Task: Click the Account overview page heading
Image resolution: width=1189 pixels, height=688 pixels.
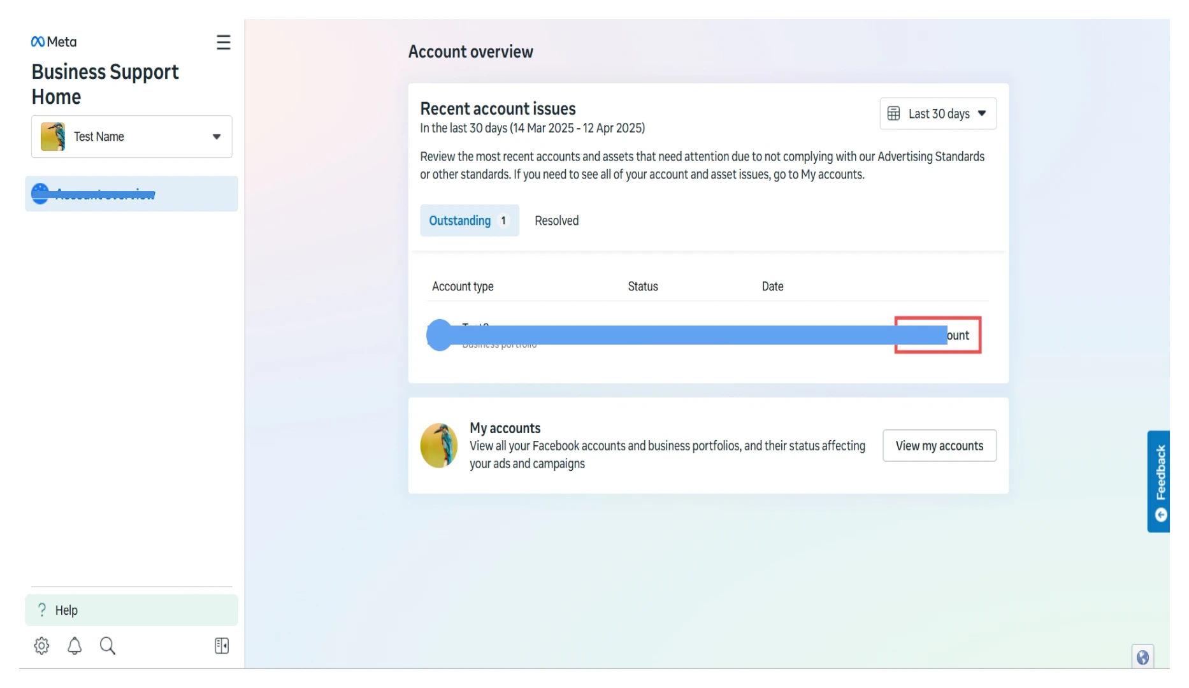Action: click(471, 52)
